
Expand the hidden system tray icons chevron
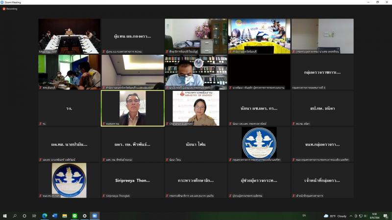[351, 216]
